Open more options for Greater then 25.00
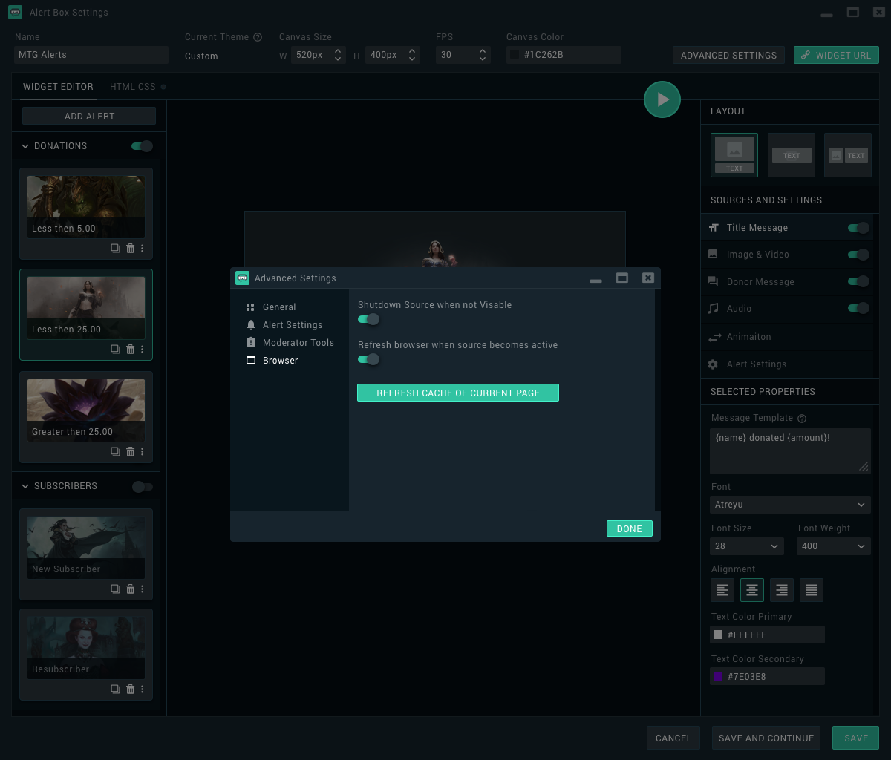This screenshot has height=760, width=891. click(x=142, y=451)
